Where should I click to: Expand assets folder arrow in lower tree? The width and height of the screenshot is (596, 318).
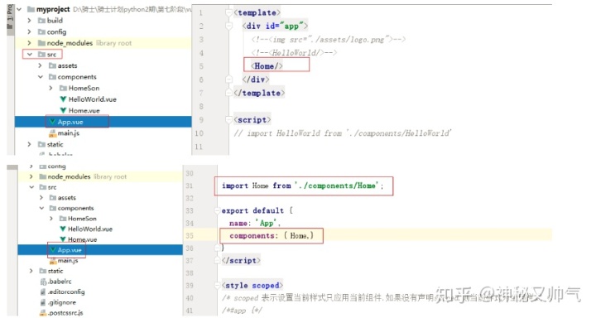tap(41, 197)
